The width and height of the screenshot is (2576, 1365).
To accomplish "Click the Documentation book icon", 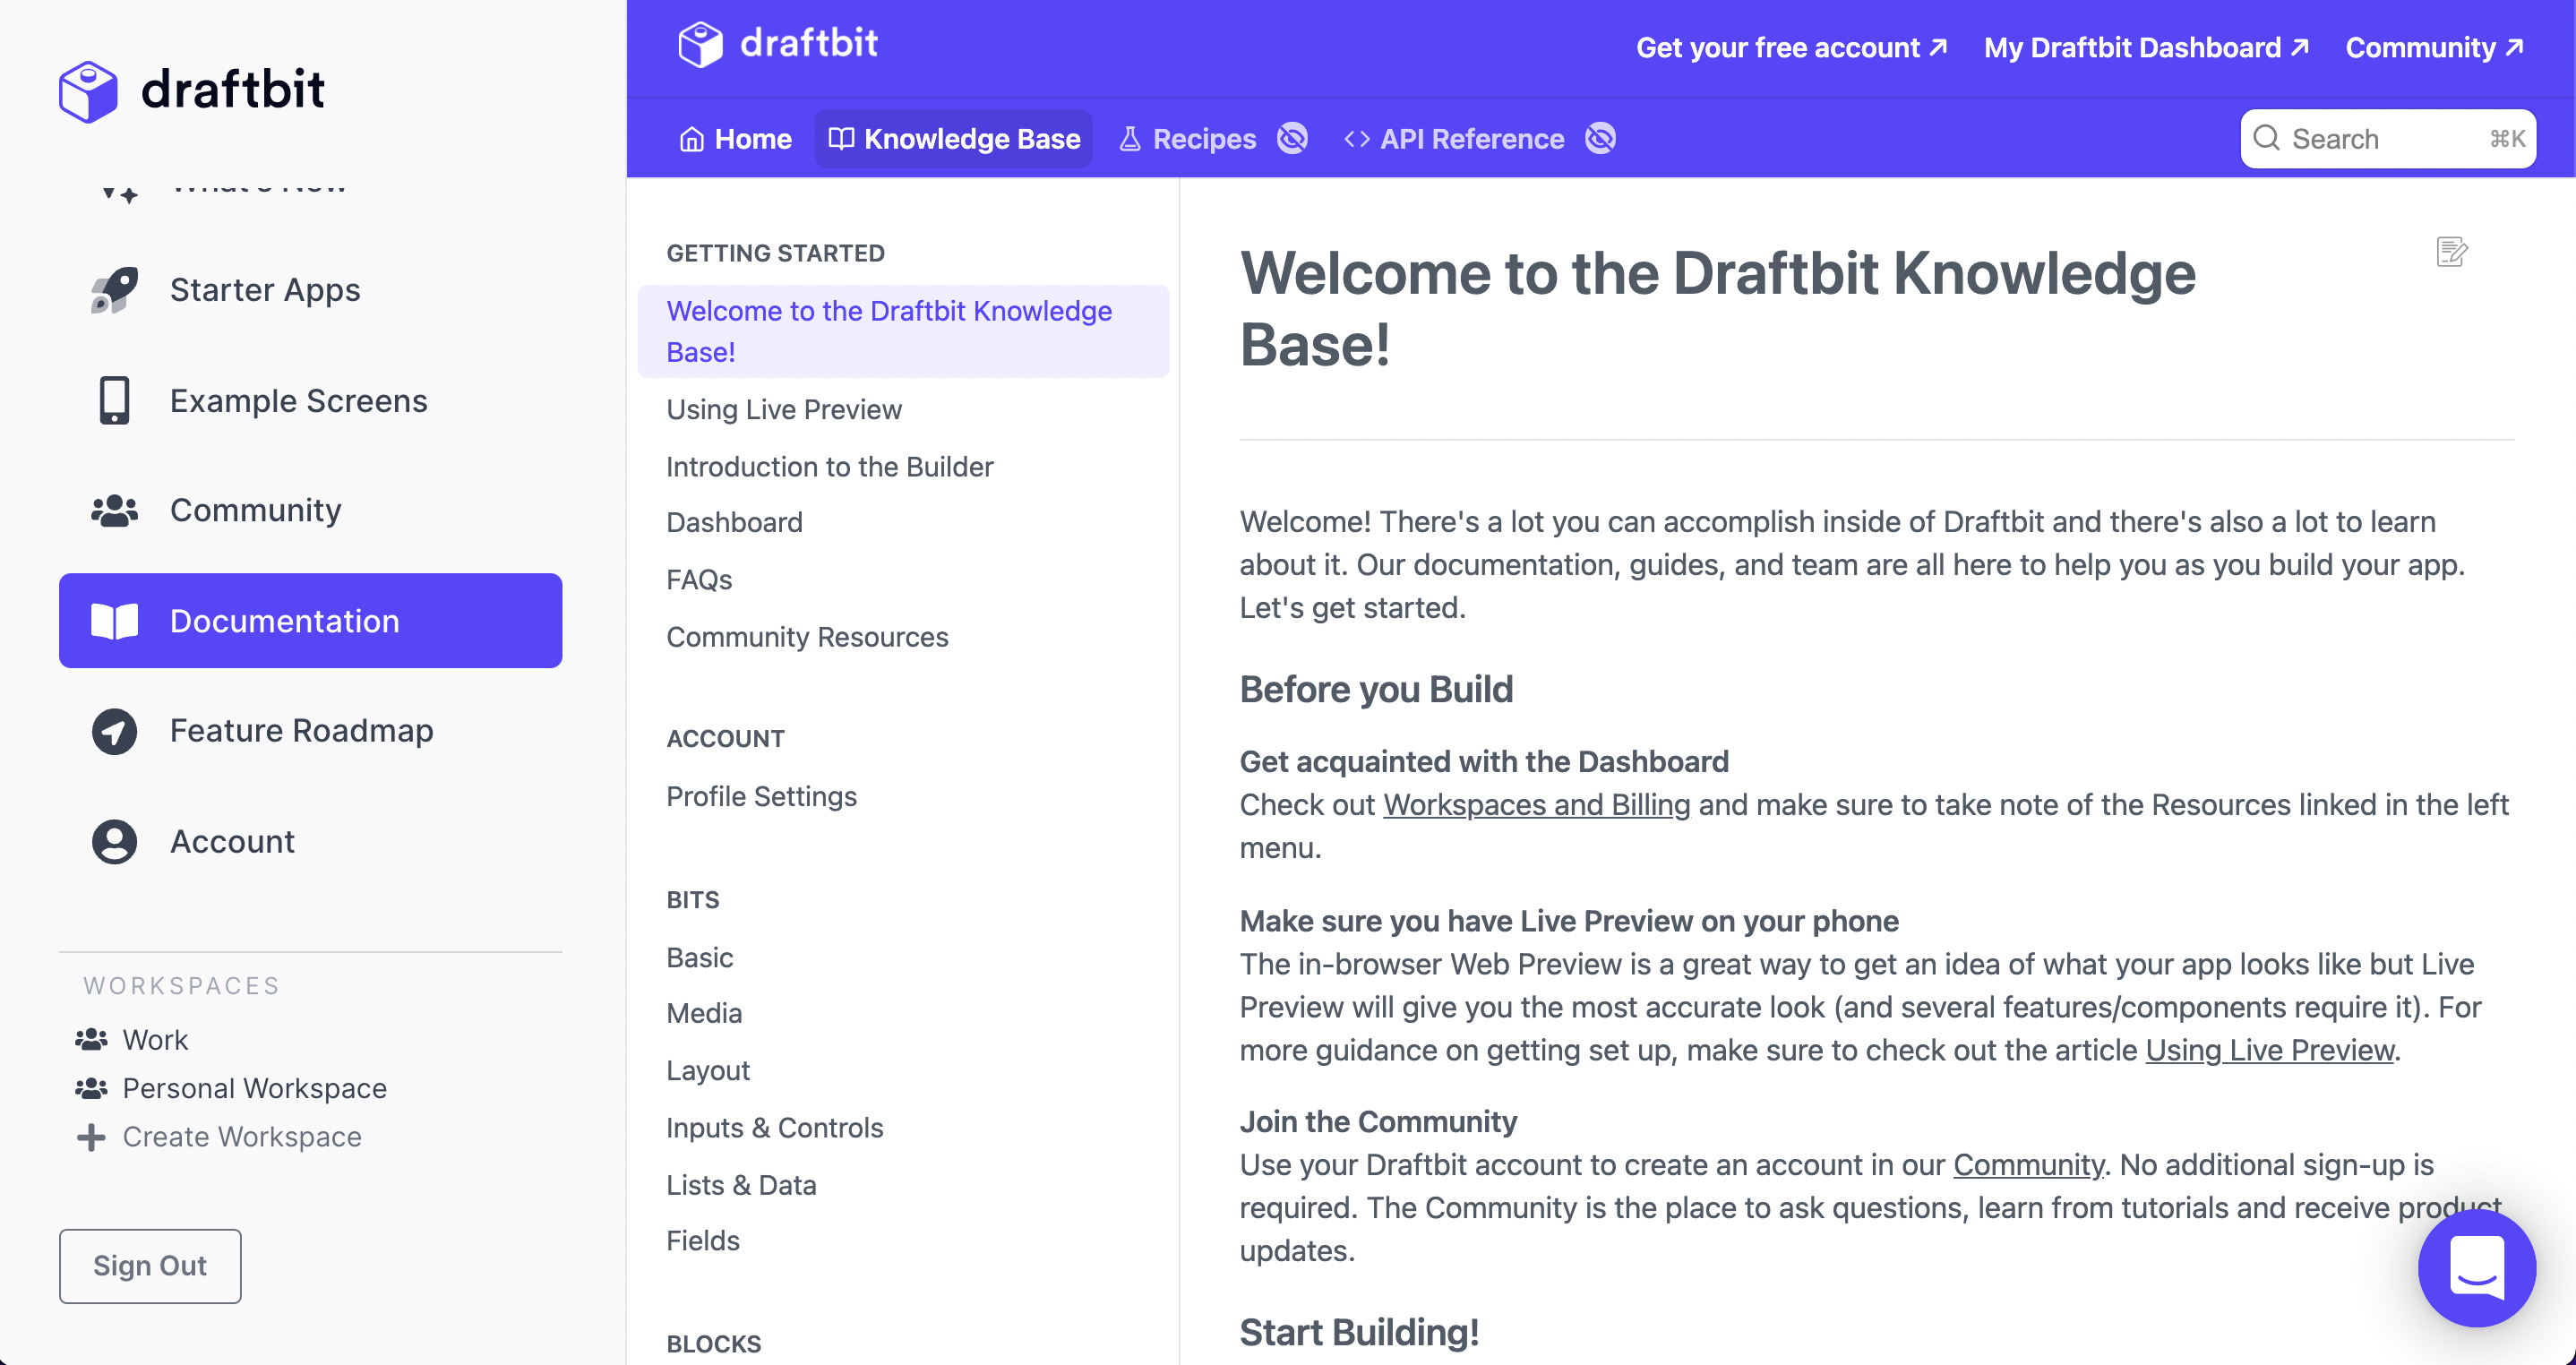I will tap(115, 621).
